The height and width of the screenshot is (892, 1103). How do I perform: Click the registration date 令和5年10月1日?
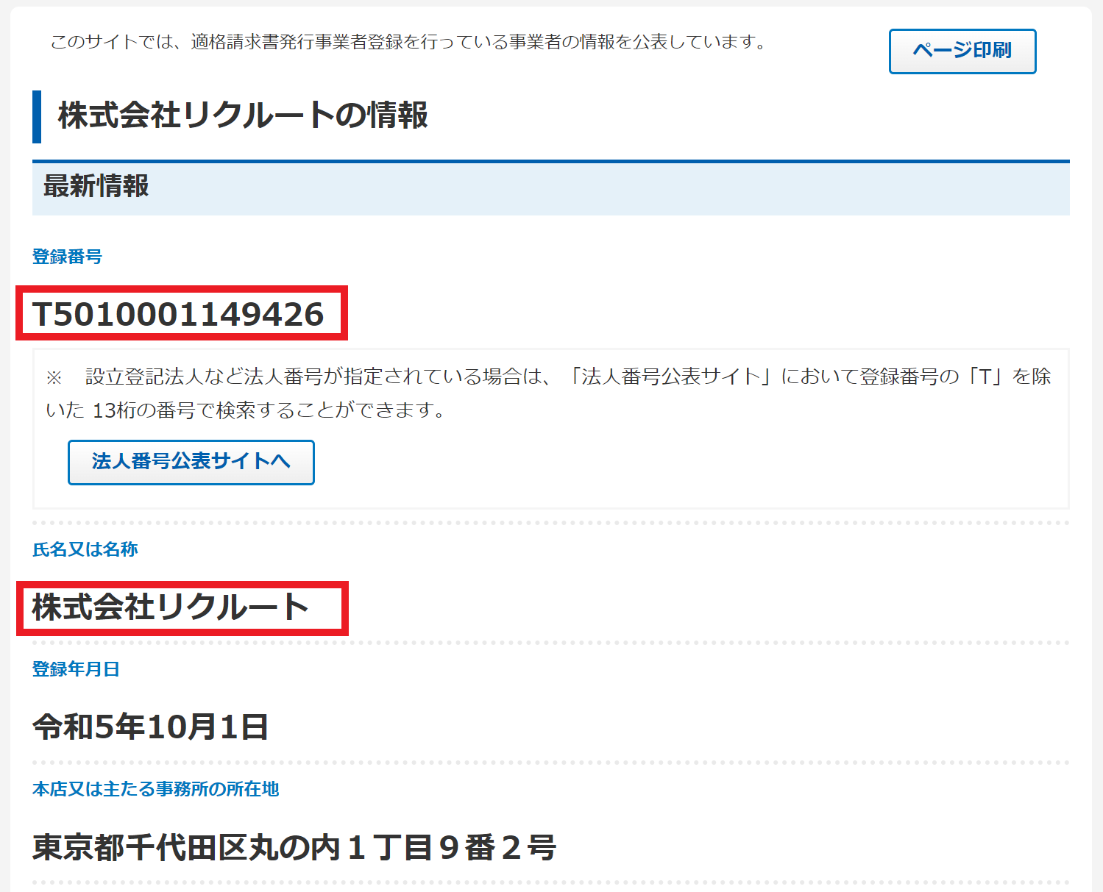[151, 727]
